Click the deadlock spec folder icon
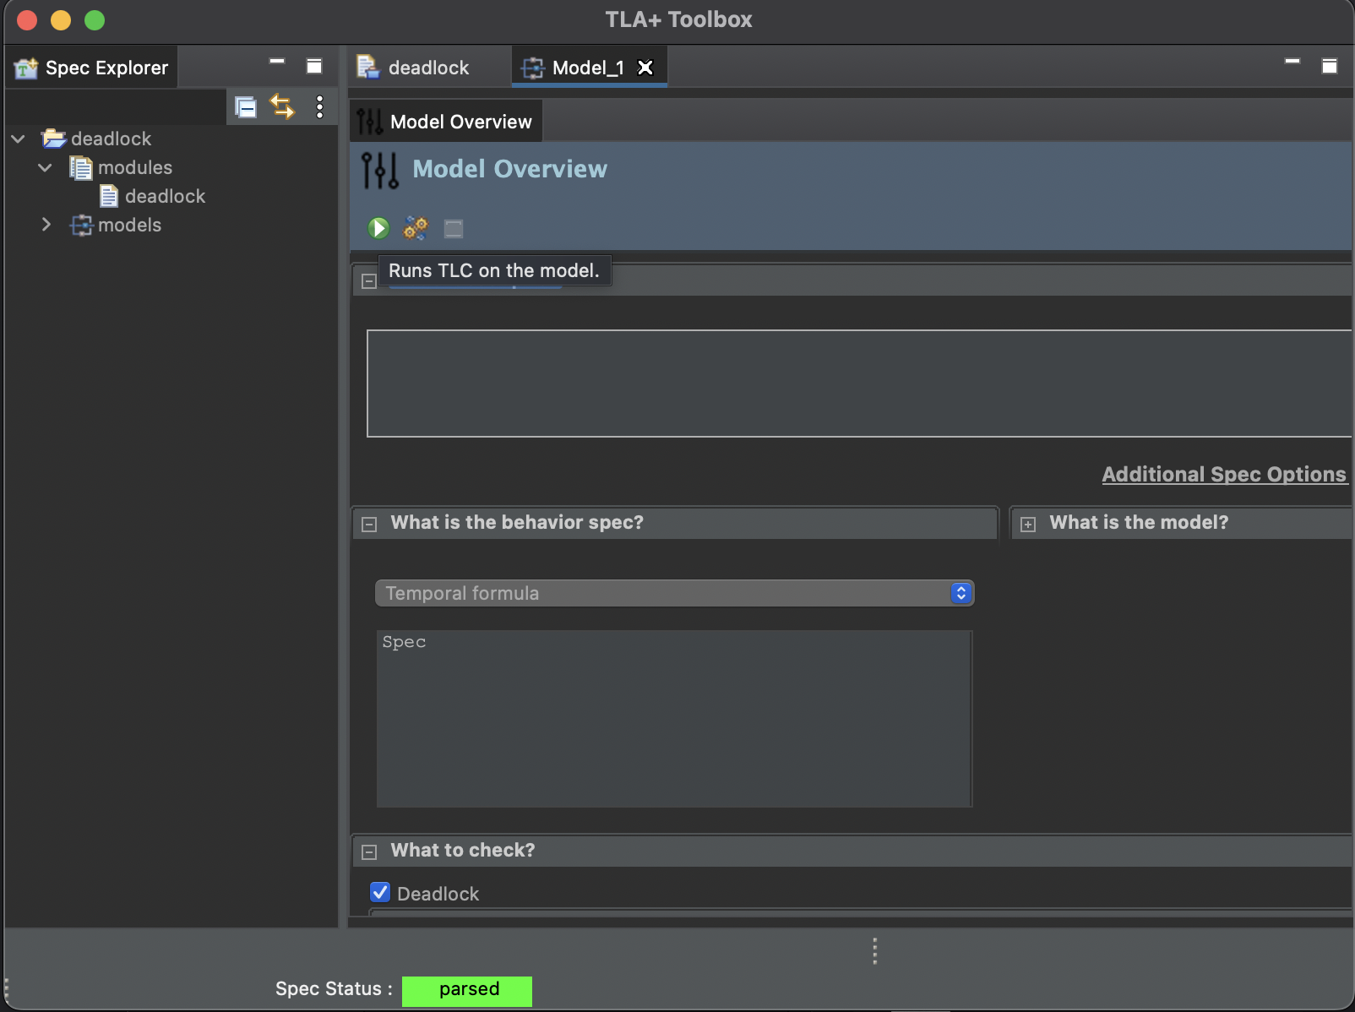 (54, 138)
